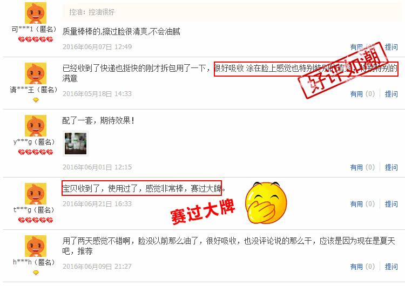
Task: Click the laughing emoji sticker
Action: click(x=266, y=203)
